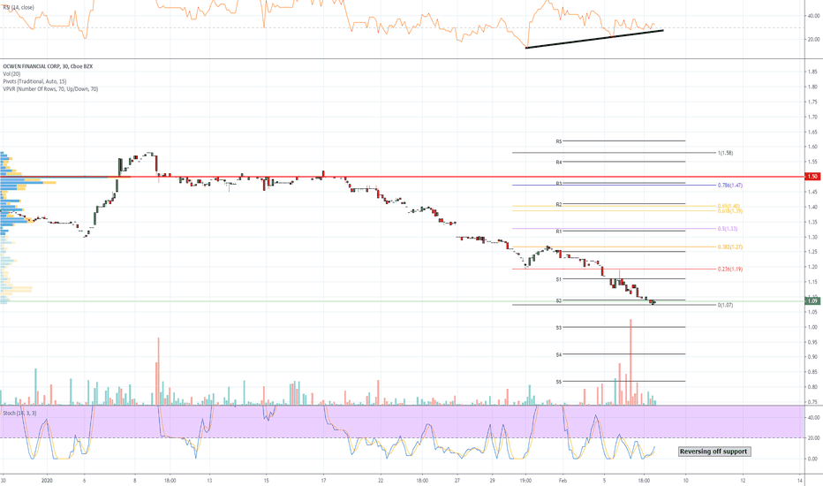Screen dimensions: 823x486
Task: Open the Pivots (Traditional, Auto, 15) legend
Action: pyautogui.click(x=34, y=81)
